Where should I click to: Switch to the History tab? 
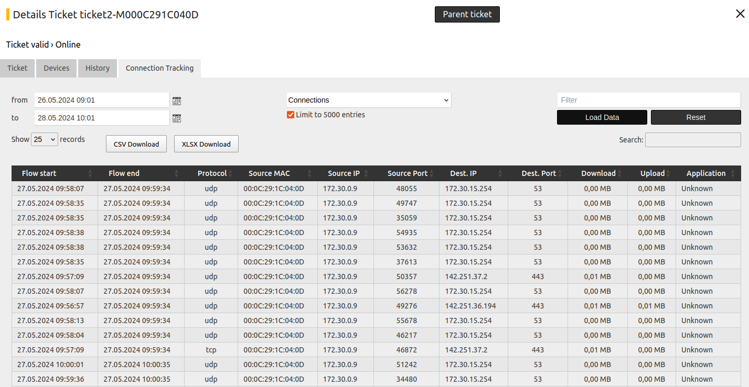click(98, 68)
